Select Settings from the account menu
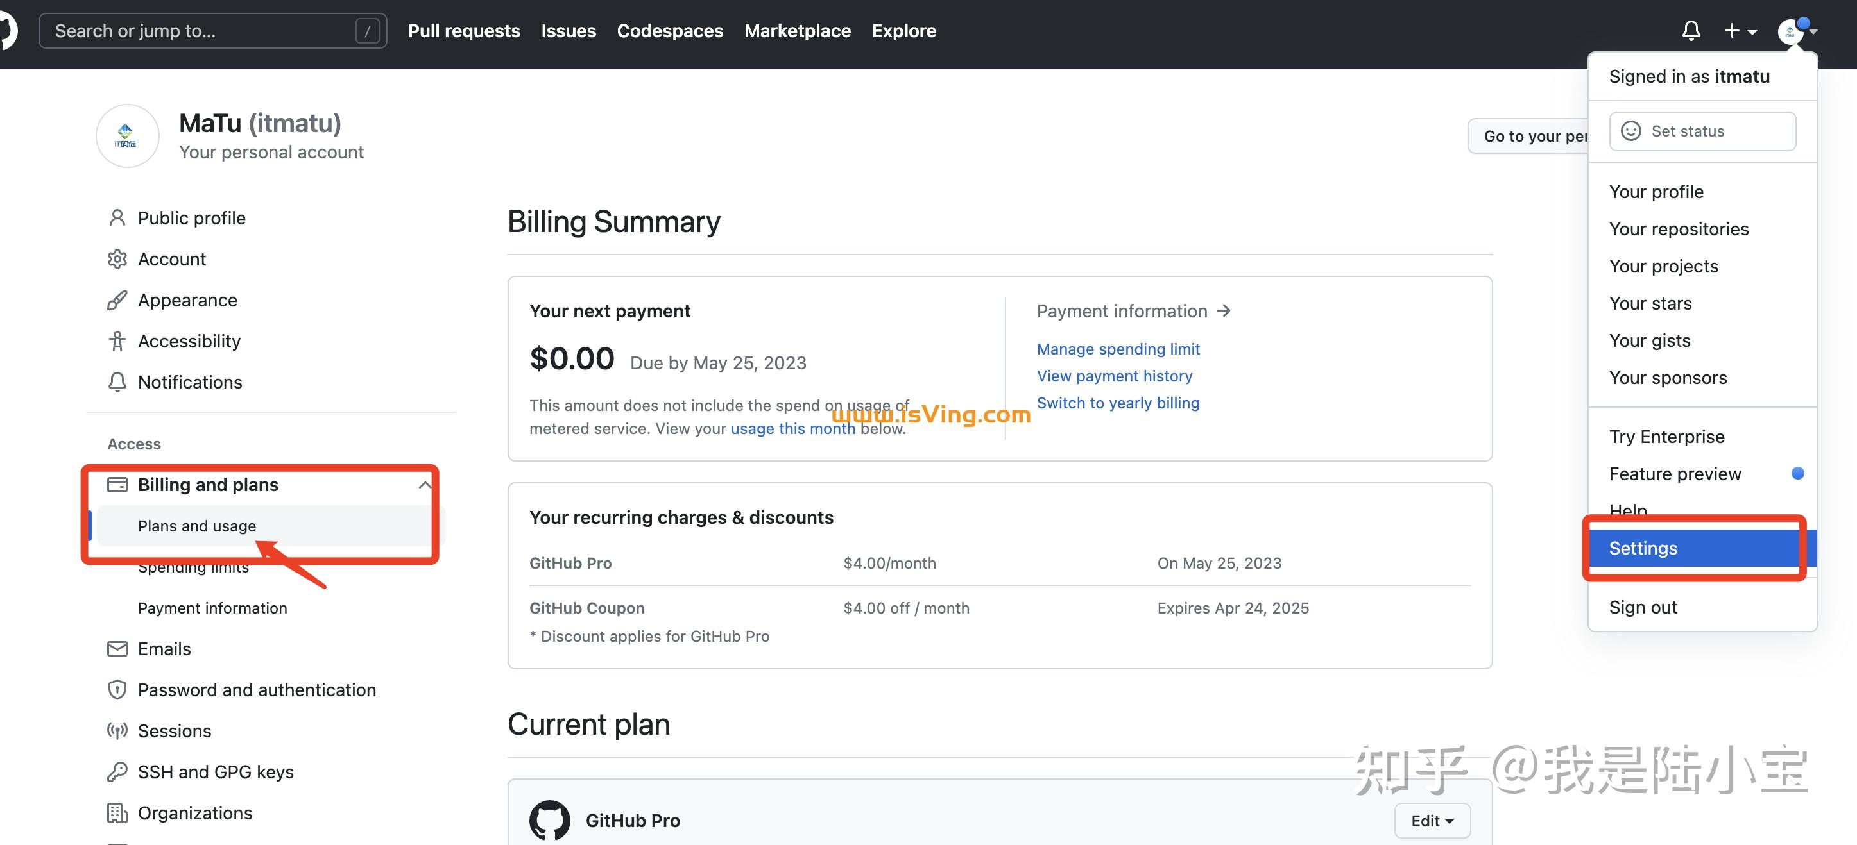This screenshot has height=845, width=1857. tap(1643, 548)
